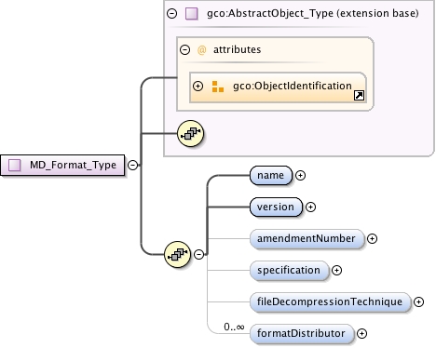The image size is (436, 348).
Task: Expand the name element
Action: (x=300, y=176)
